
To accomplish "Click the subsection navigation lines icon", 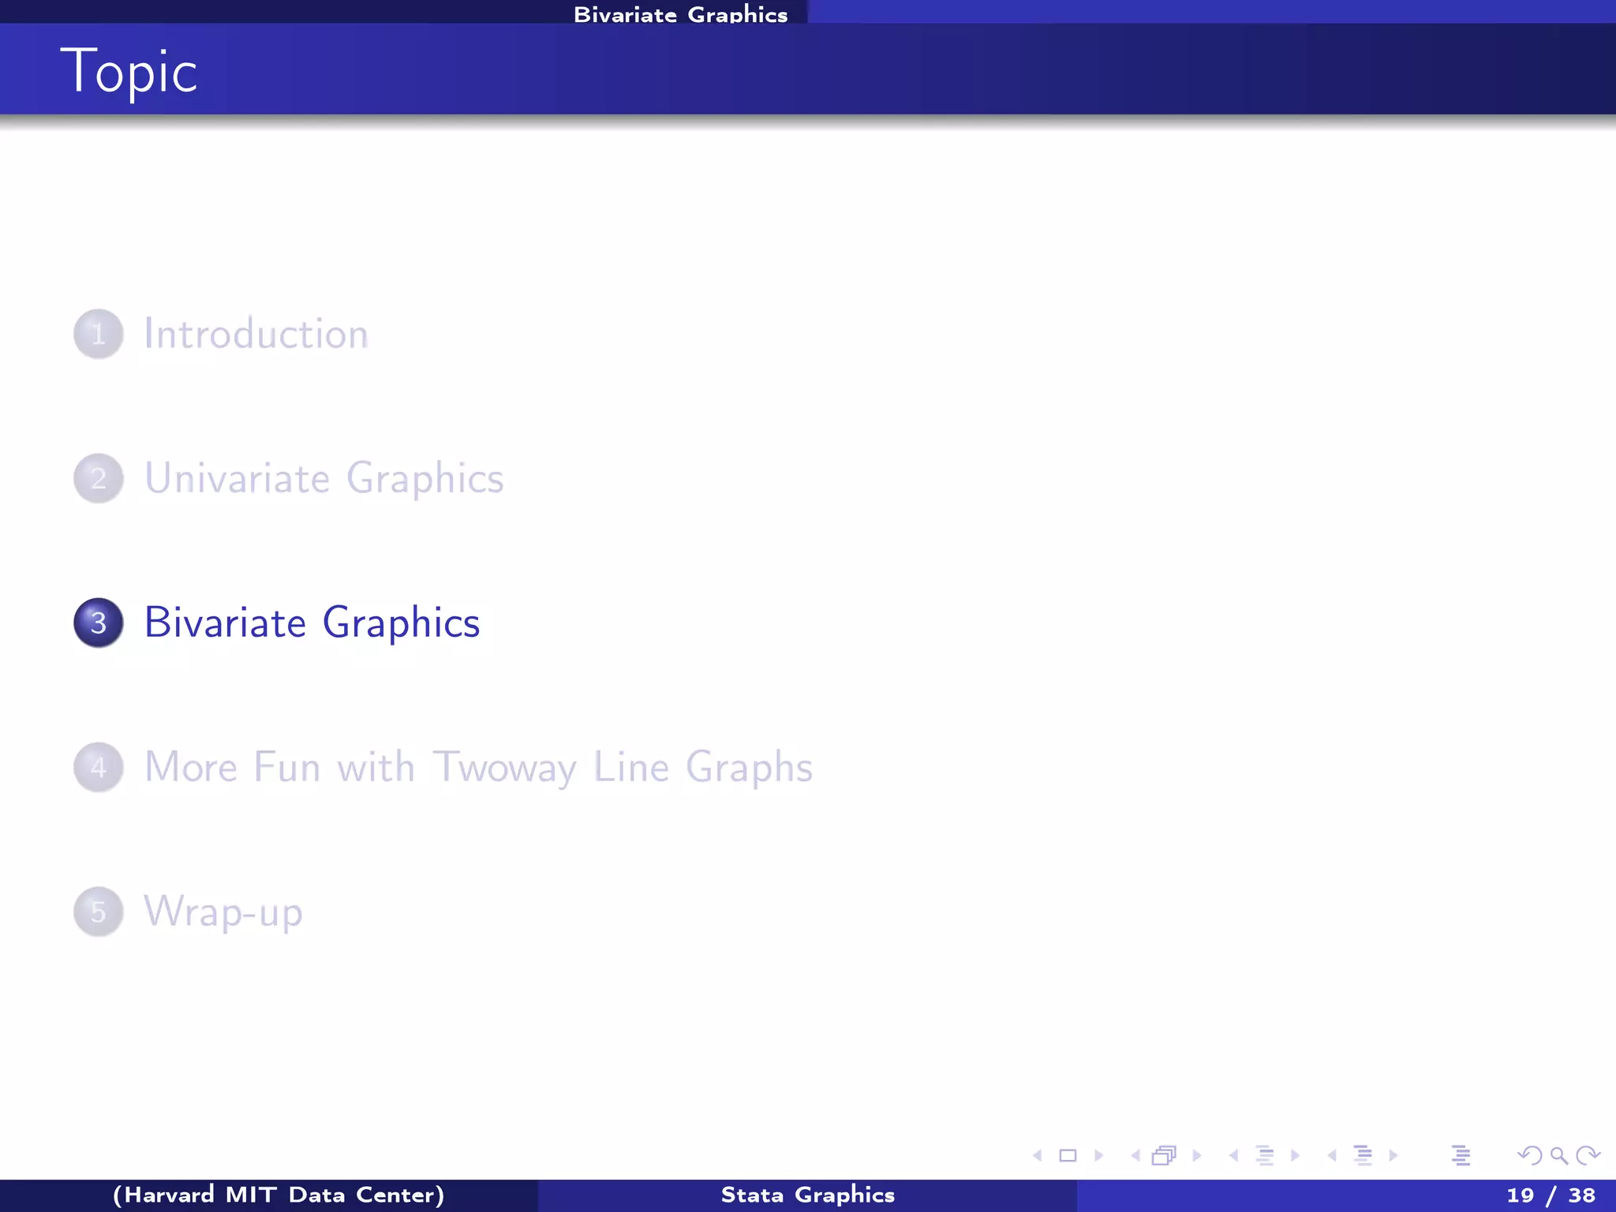I will click(1264, 1156).
